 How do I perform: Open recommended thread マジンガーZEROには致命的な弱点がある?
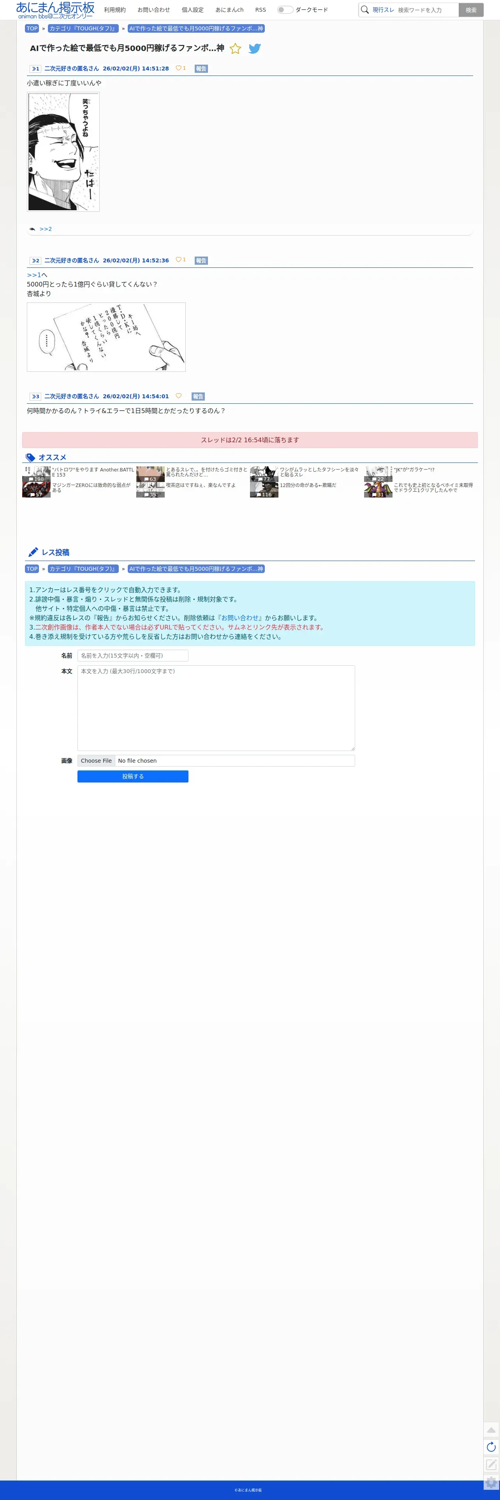click(x=92, y=487)
